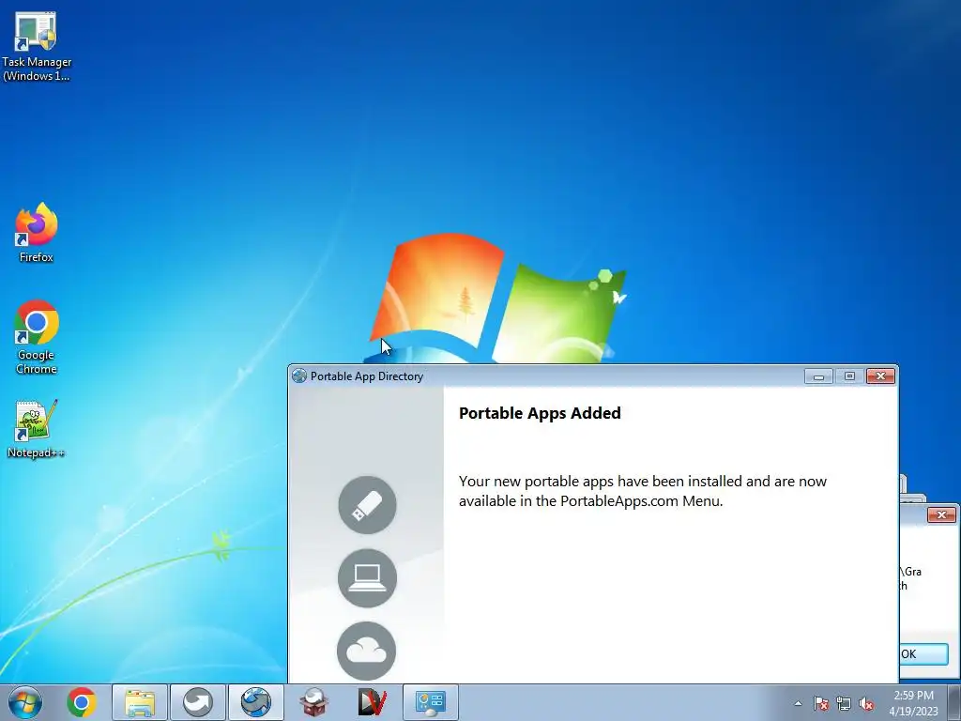Screen dimensions: 961x721
Task: Open the clock showing 2:59 PM
Action: [x=913, y=703]
